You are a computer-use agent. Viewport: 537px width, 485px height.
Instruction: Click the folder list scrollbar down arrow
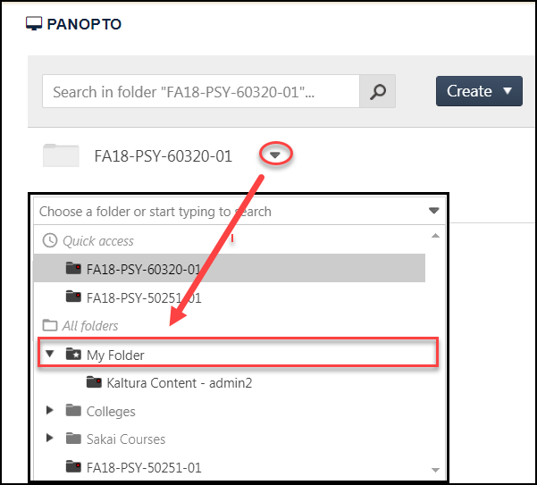click(435, 469)
